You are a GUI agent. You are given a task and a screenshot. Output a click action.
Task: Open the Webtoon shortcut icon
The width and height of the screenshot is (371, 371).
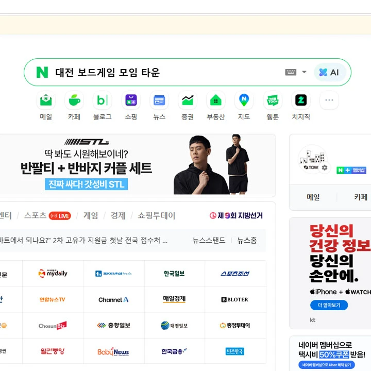(273, 100)
